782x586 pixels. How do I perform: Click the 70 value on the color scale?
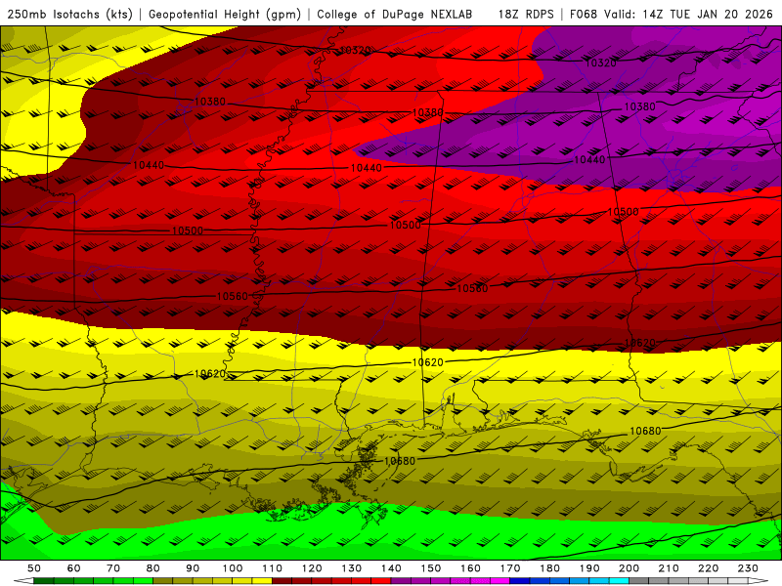113,568
